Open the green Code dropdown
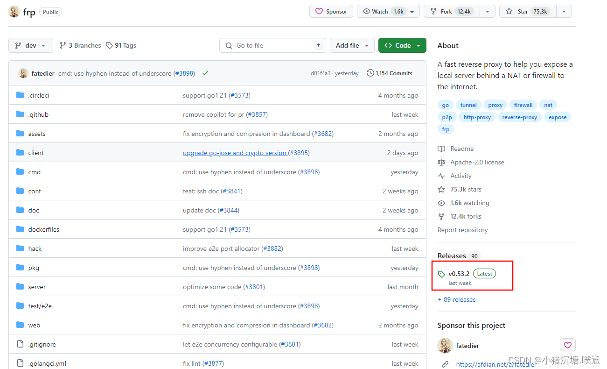 coord(402,45)
